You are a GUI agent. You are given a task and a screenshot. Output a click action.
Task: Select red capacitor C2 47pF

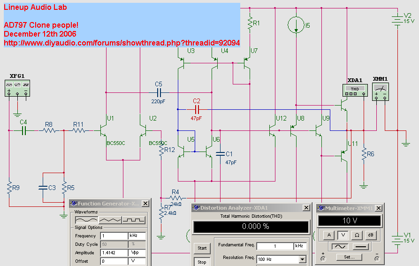197,109
